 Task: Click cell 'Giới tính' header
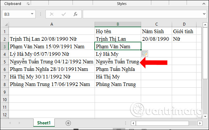[x=184, y=31]
